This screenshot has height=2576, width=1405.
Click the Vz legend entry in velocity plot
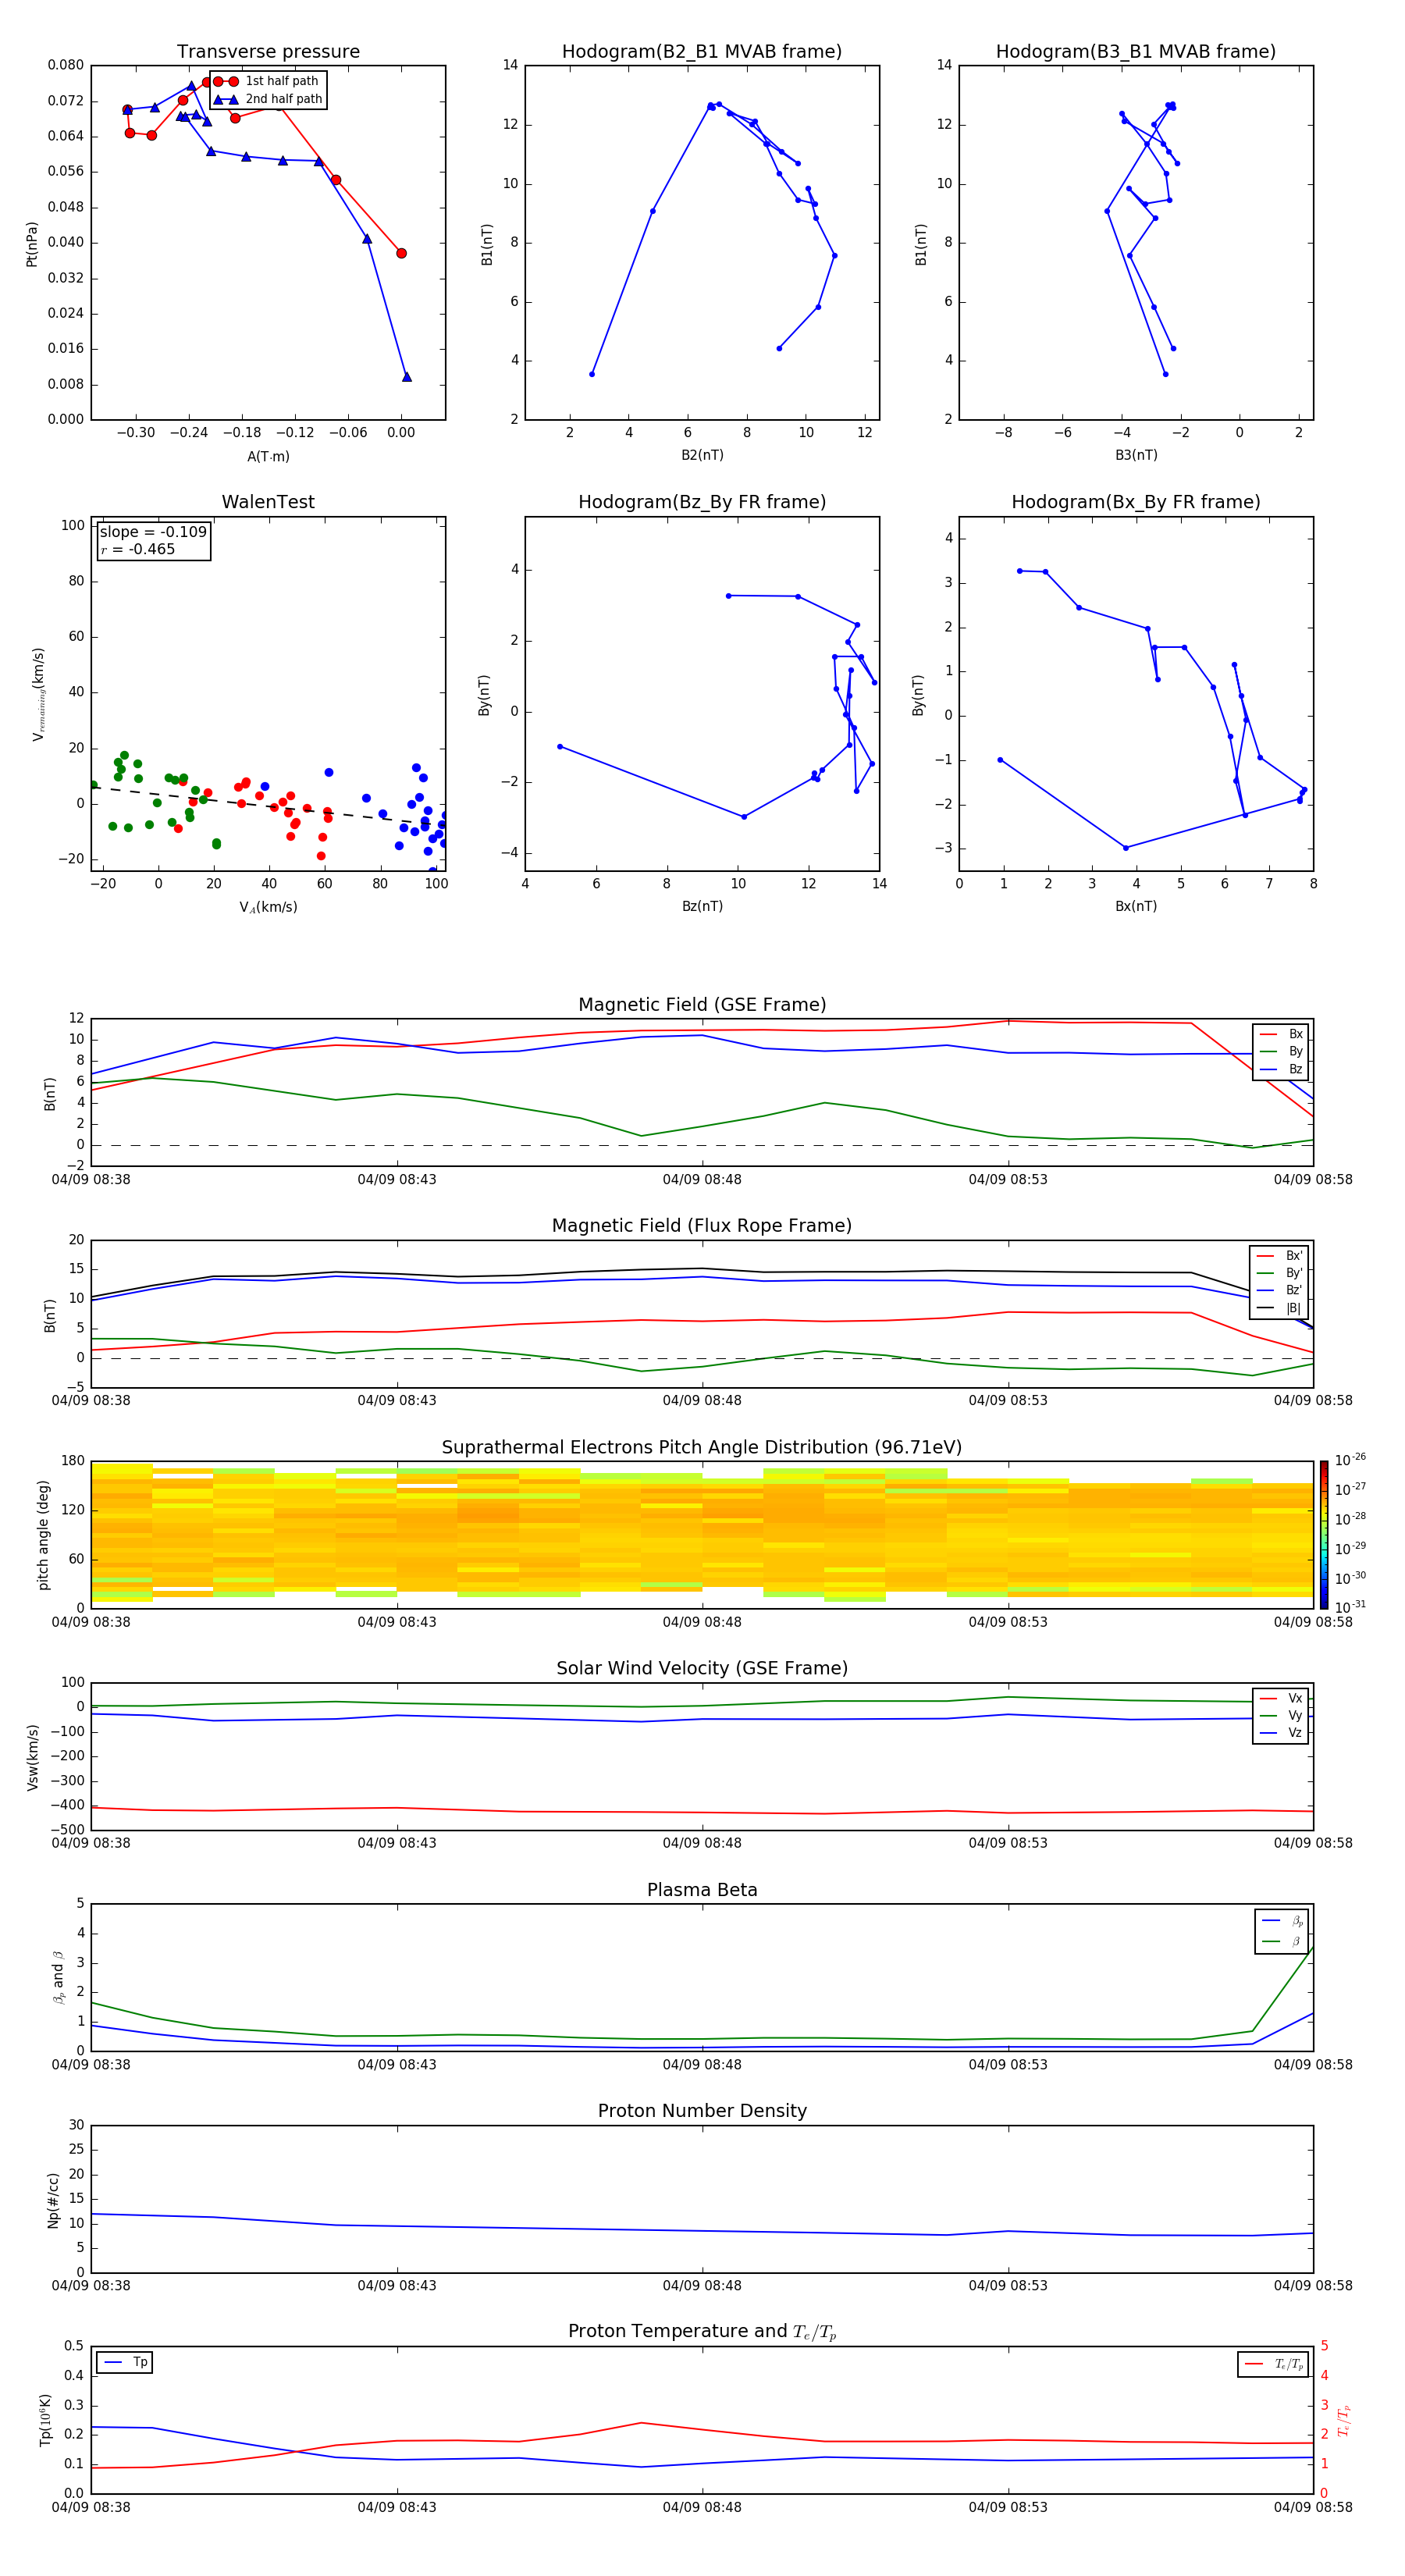(1281, 1733)
